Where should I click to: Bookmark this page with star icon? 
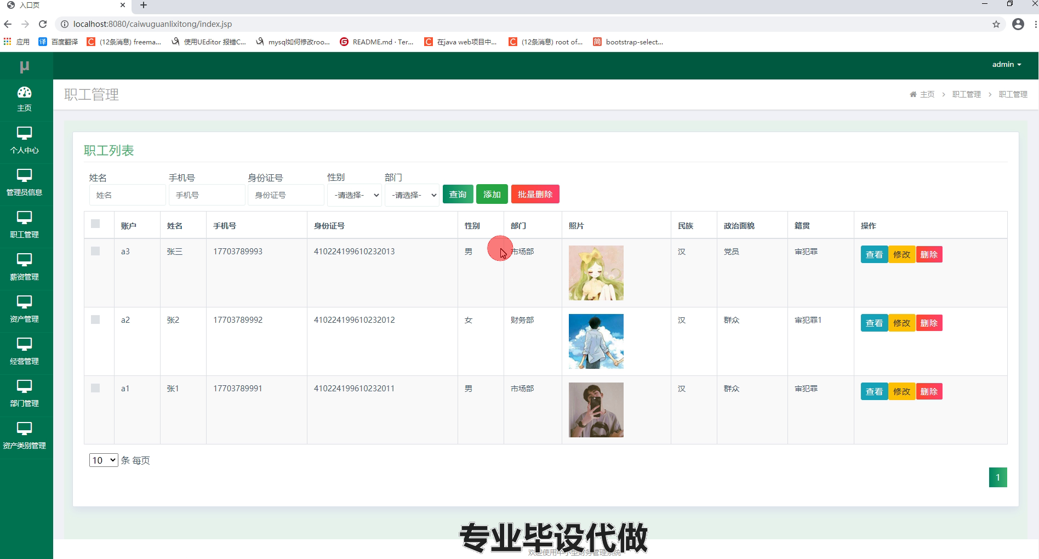tap(996, 24)
